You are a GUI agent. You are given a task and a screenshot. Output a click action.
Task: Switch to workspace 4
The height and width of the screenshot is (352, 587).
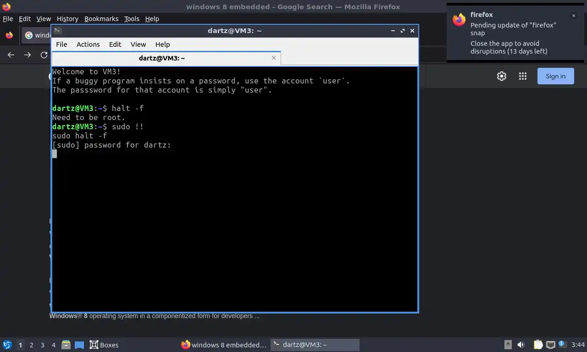tap(53, 345)
